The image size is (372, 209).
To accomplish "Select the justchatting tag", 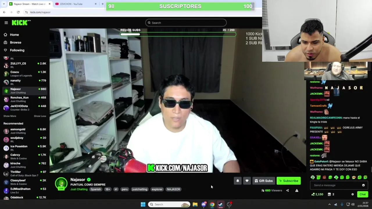I will 139,189.
